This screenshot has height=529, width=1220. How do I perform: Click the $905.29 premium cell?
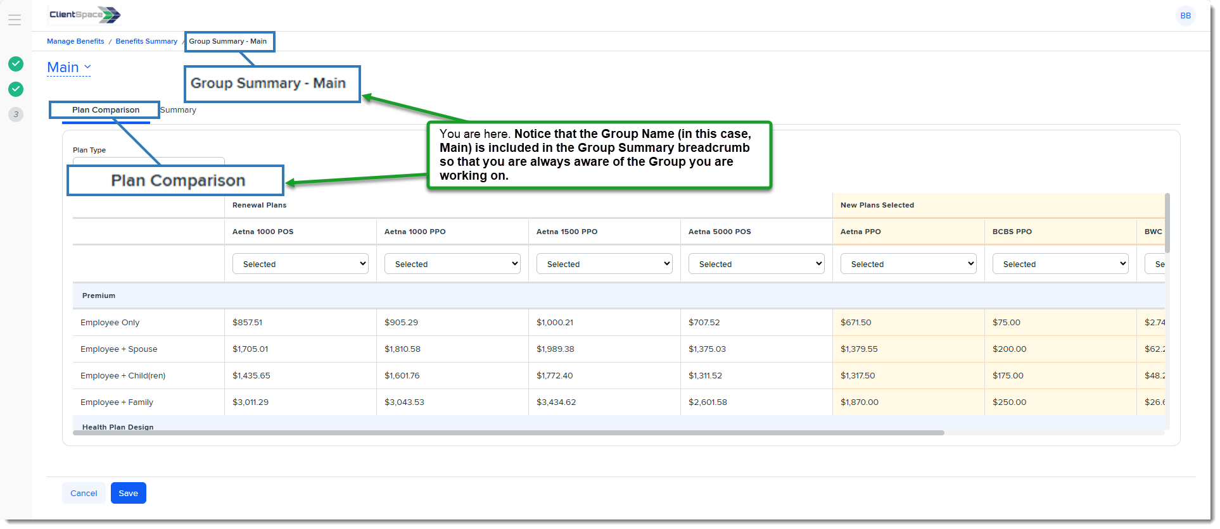coord(452,323)
